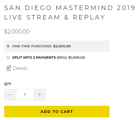Viewport: 139px width, 120px height.
Task: Click empty gray area of one-time purchase box
Action: 90,46
